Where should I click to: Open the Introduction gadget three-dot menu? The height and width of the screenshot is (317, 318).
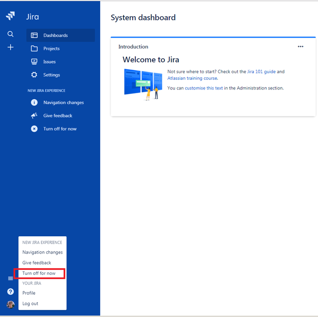300,46
